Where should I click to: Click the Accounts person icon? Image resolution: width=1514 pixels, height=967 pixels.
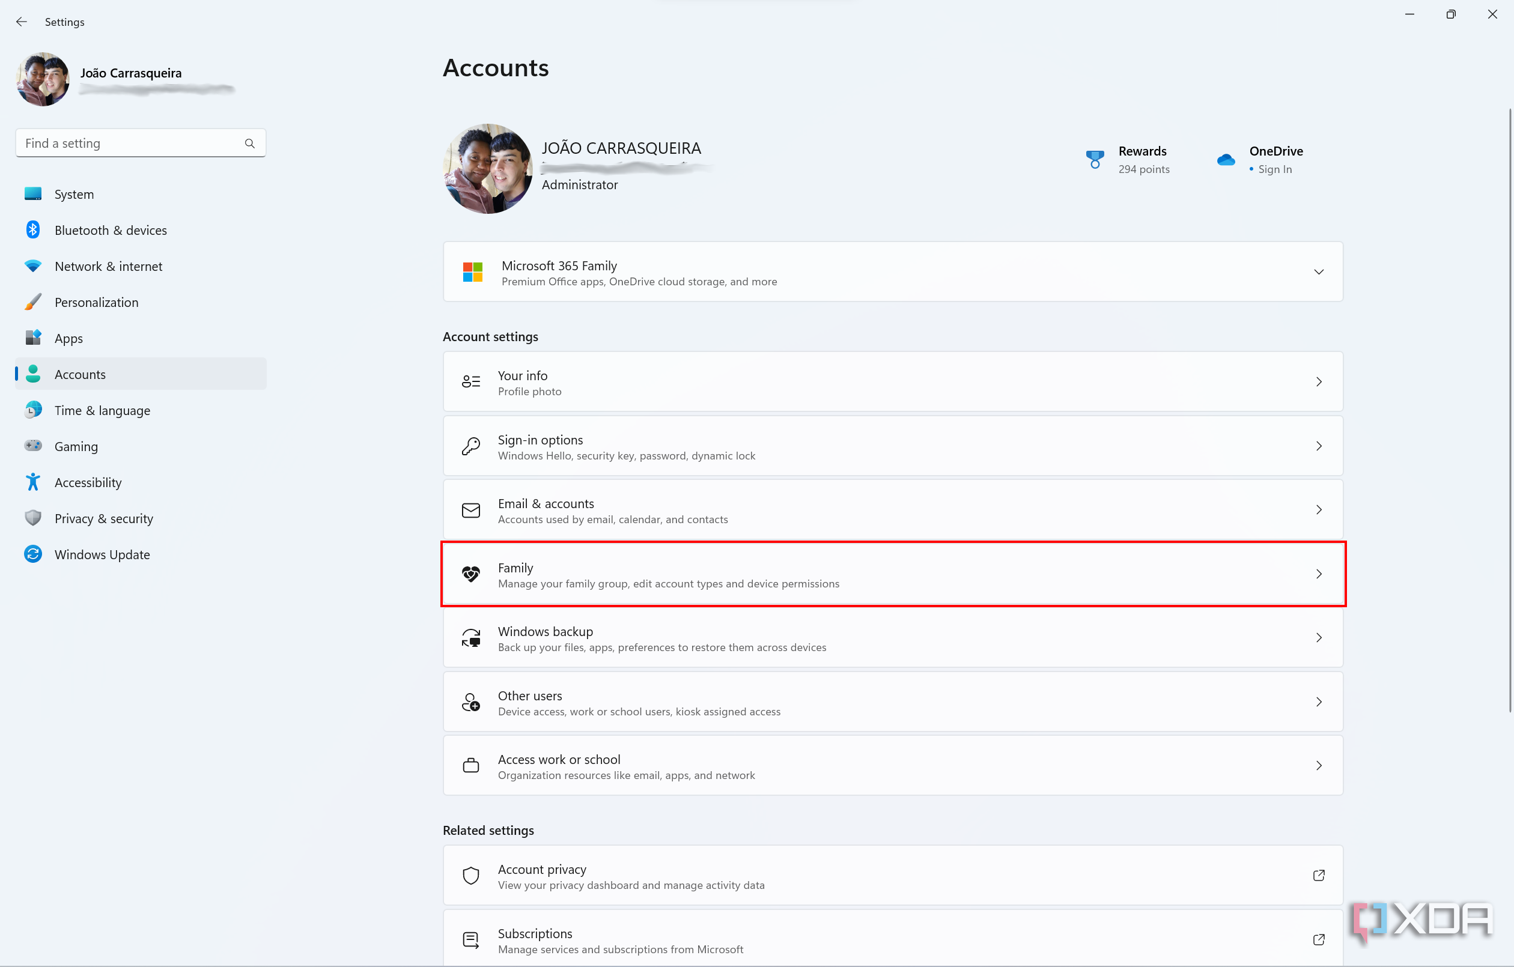[x=32, y=374]
